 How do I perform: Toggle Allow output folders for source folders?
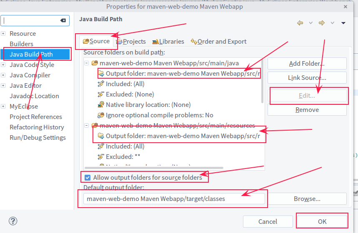pos(88,177)
